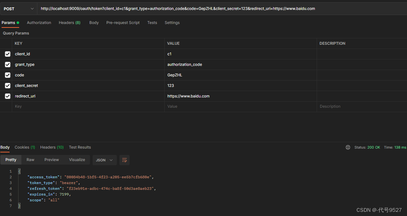Open the POST method dropdown
The image size is (407, 216).
19,9
